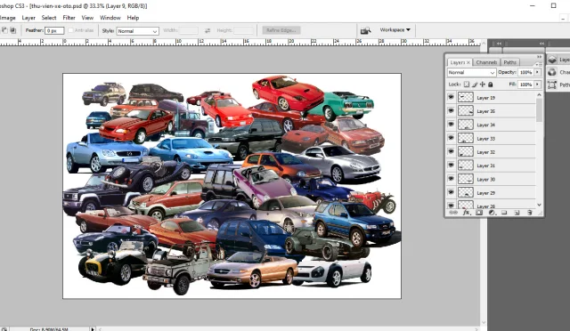Open the Window menu
Viewport: 570px width, 331px height.
click(110, 18)
